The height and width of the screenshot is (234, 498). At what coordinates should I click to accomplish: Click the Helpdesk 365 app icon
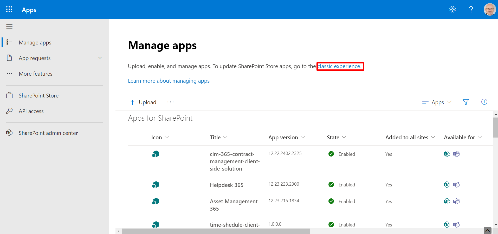coord(156,185)
